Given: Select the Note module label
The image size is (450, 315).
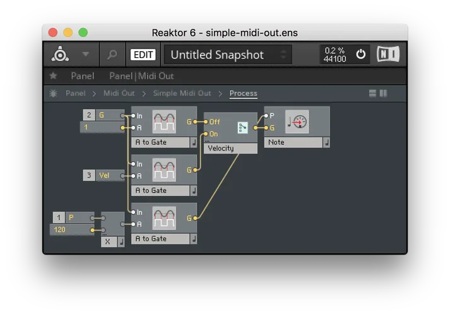Looking at the screenshot, I should click(293, 142).
